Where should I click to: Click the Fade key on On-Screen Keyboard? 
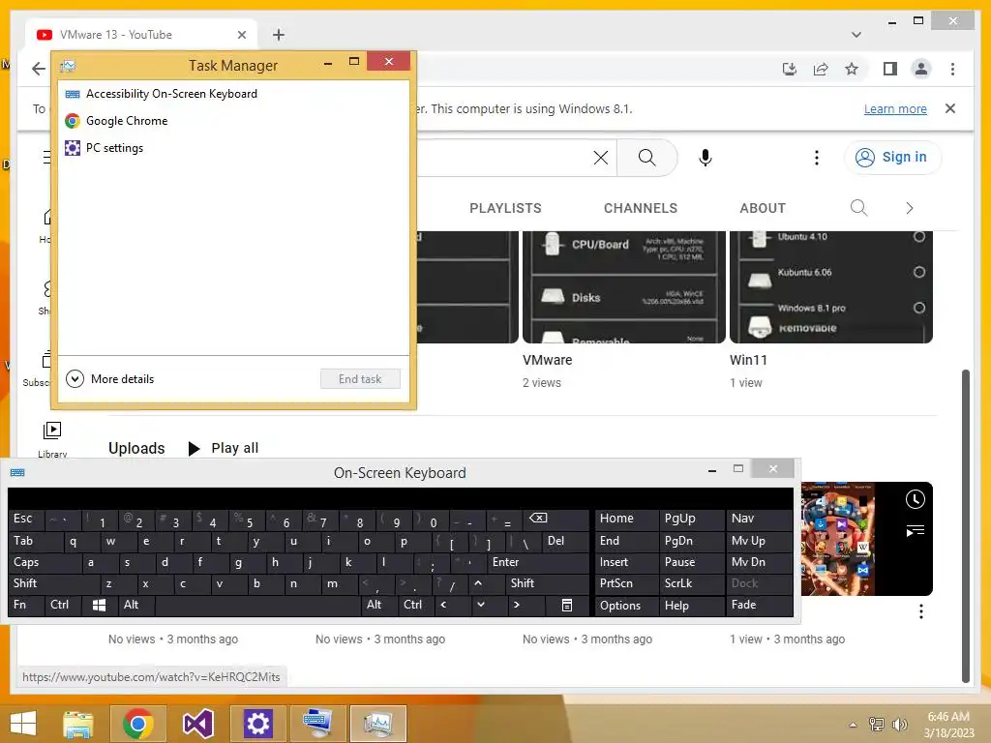758,606
